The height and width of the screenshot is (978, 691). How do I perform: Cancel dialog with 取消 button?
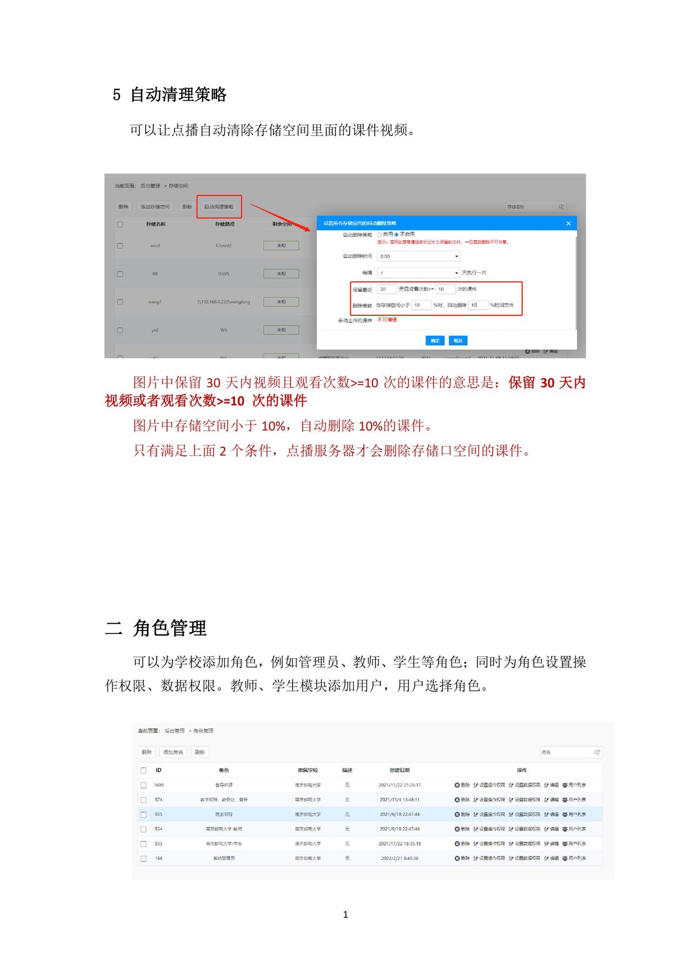point(458,341)
